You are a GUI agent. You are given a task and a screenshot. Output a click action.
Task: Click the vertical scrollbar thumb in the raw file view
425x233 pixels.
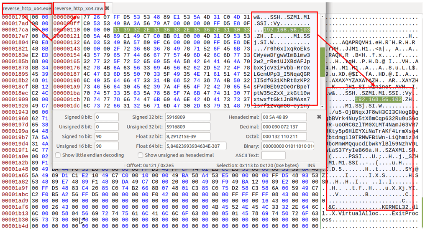322,62
